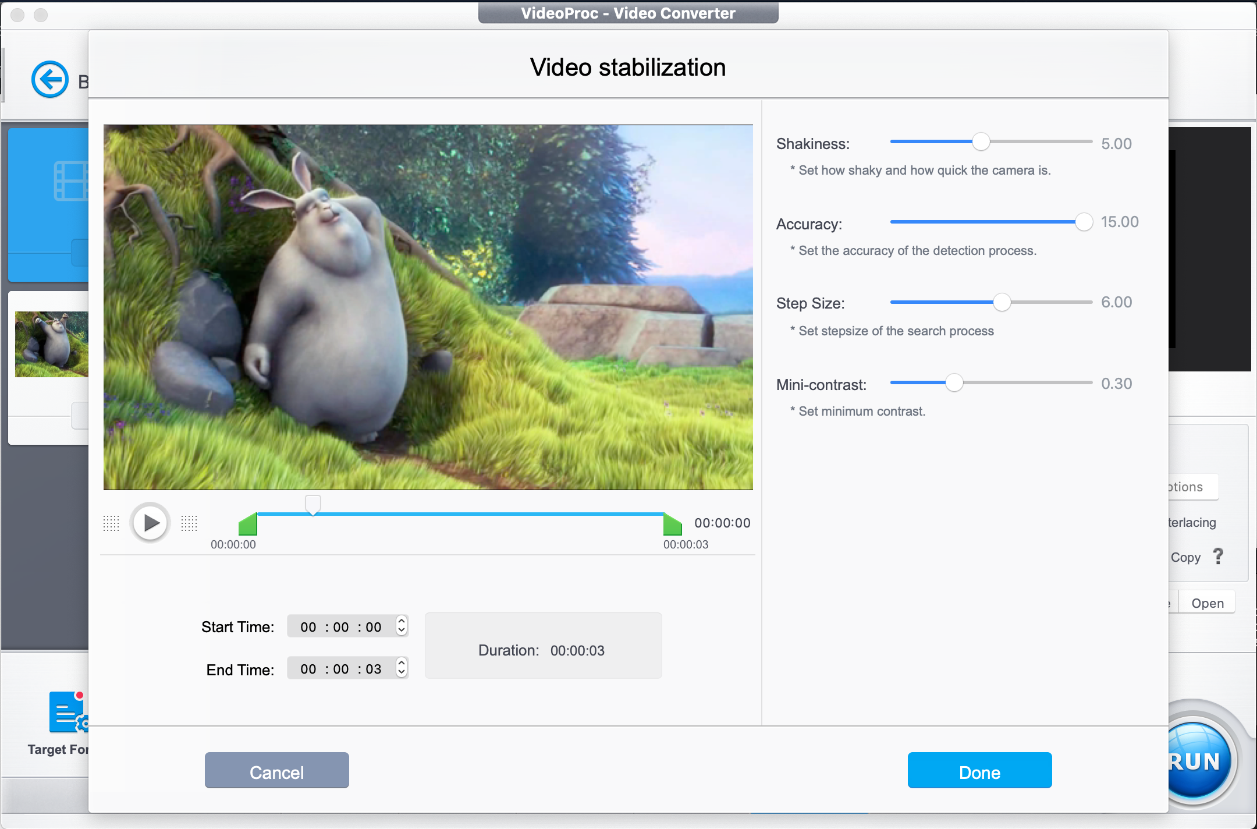
Task: Click the Mini-contrast value 0.30
Action: click(1117, 384)
